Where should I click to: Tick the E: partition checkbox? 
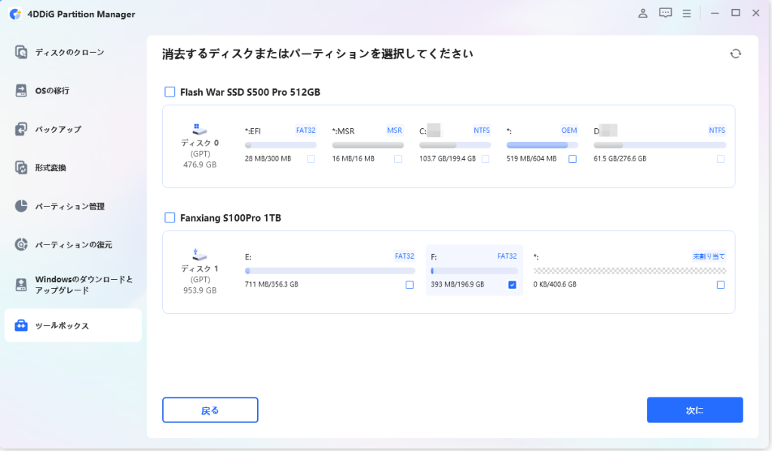pos(409,284)
